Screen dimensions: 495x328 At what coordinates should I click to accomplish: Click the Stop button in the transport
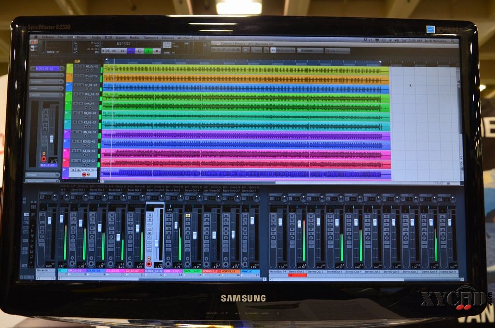click(x=140, y=51)
